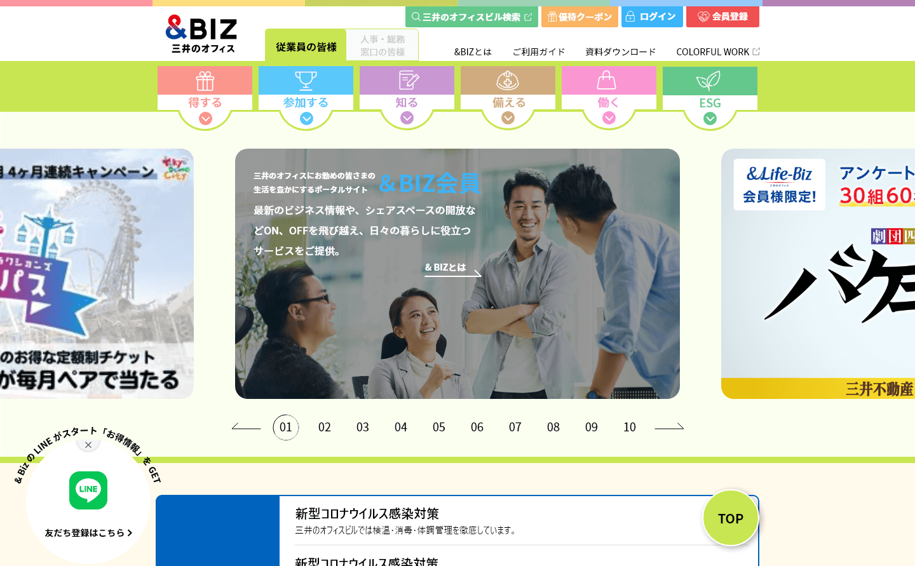Expand the 備える dropdown chevron
Image resolution: width=915 pixels, height=566 pixels.
508,118
